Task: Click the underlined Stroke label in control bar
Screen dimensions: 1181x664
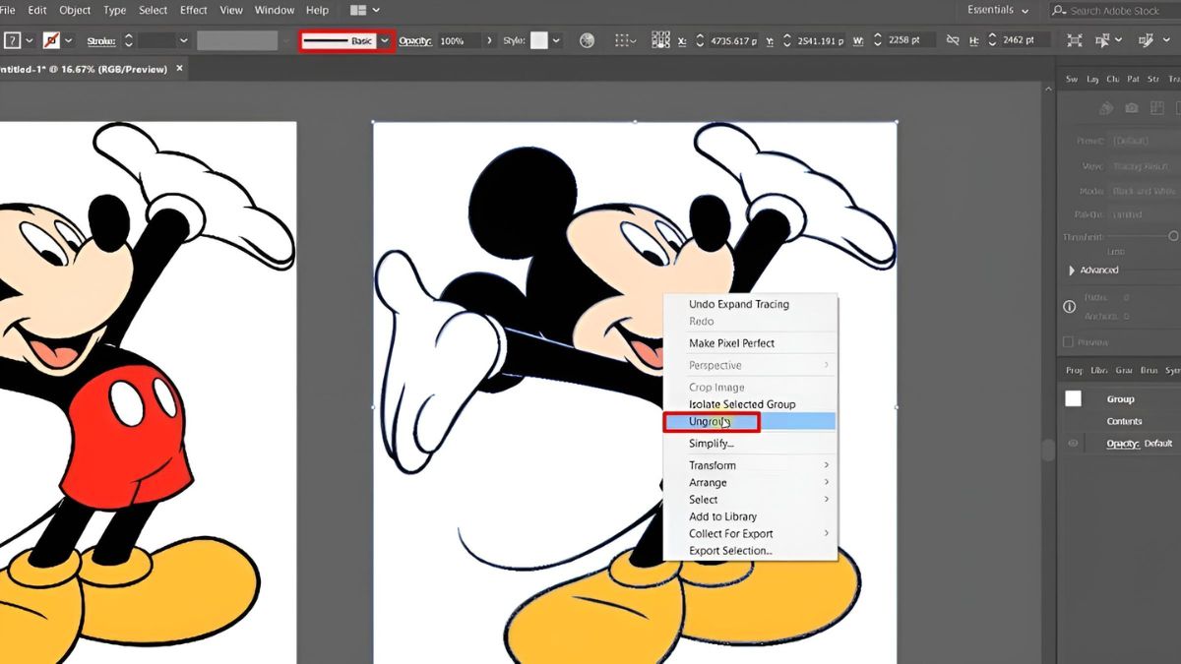Action: (x=101, y=41)
